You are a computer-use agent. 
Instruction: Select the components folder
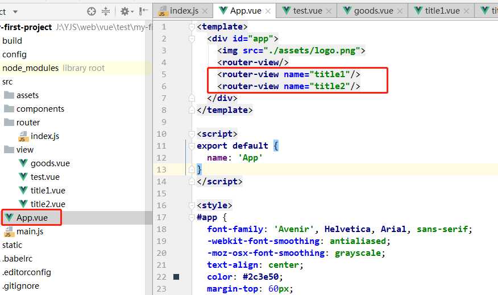pos(40,109)
